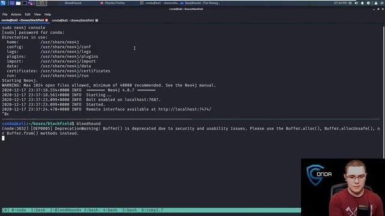The width and height of the screenshot is (385, 216).
Task: Click the 'Starting Neo4j.' line
Action: [x=20, y=80]
